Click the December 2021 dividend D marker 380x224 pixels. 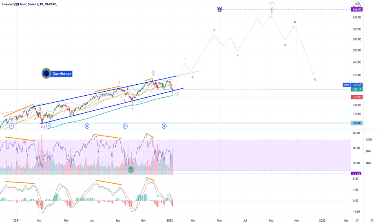pos(164,126)
